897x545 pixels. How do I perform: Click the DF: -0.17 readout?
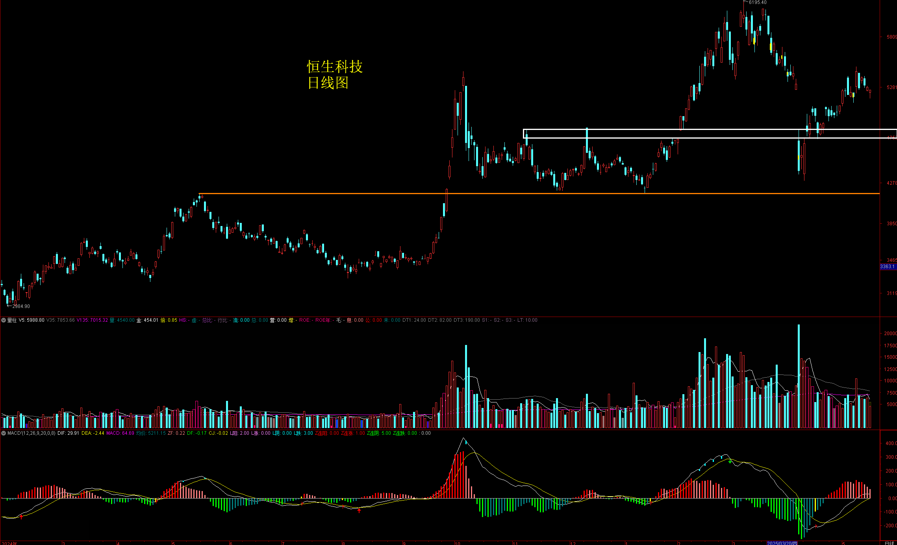click(x=196, y=433)
